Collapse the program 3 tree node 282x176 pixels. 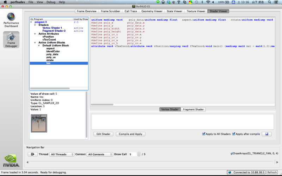pyautogui.click(x=31, y=22)
